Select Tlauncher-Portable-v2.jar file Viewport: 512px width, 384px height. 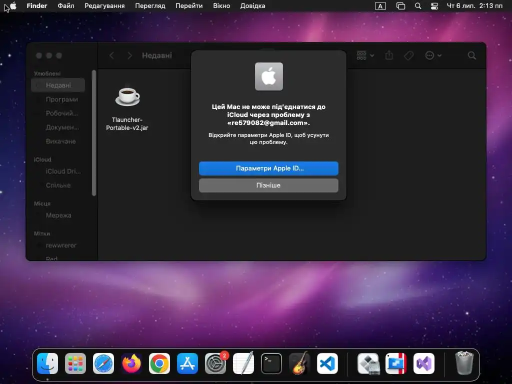tap(127, 108)
